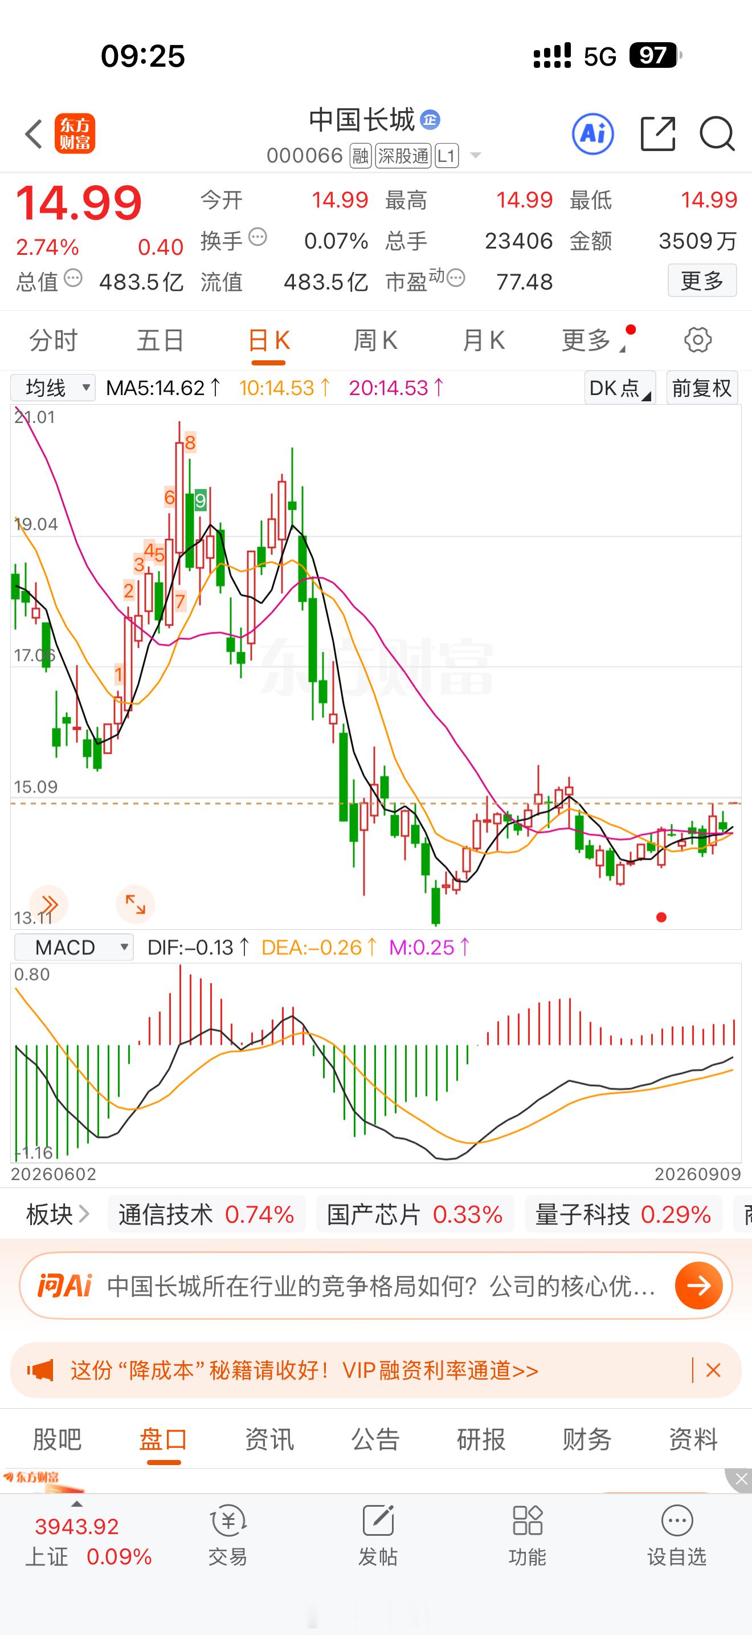Close the bottom ad strip
752x1635 pixels.
(741, 1480)
